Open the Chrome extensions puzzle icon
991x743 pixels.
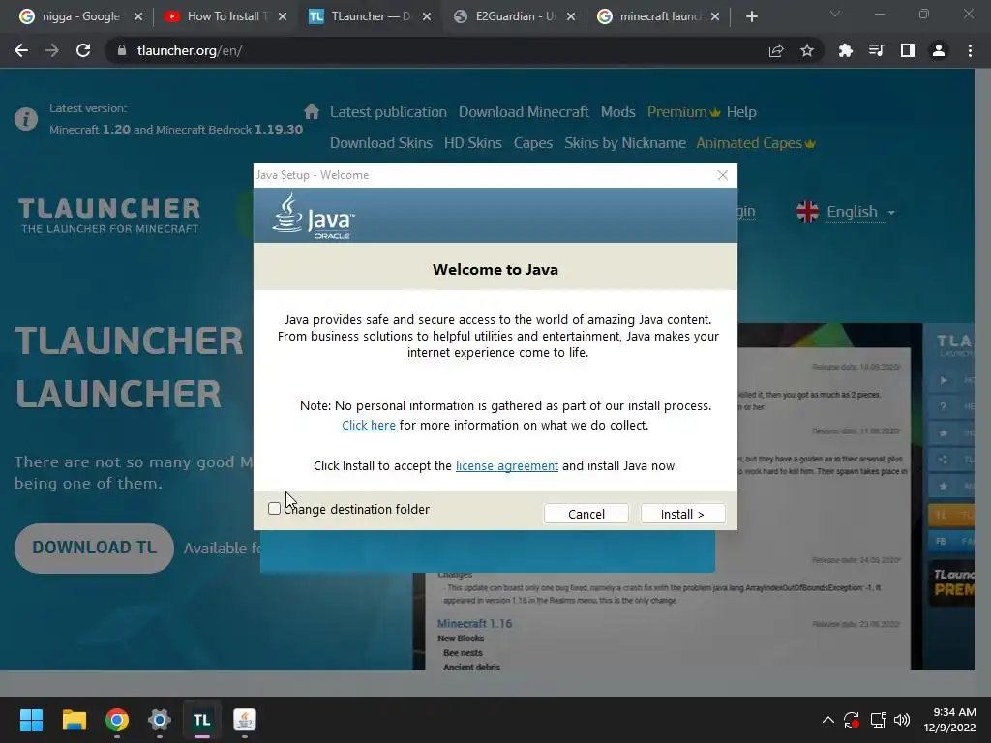coord(845,50)
